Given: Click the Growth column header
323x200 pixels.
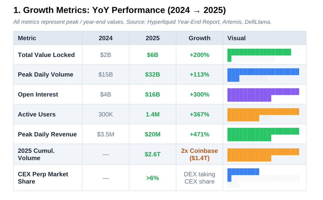Looking at the screenshot, I should click(x=200, y=38).
